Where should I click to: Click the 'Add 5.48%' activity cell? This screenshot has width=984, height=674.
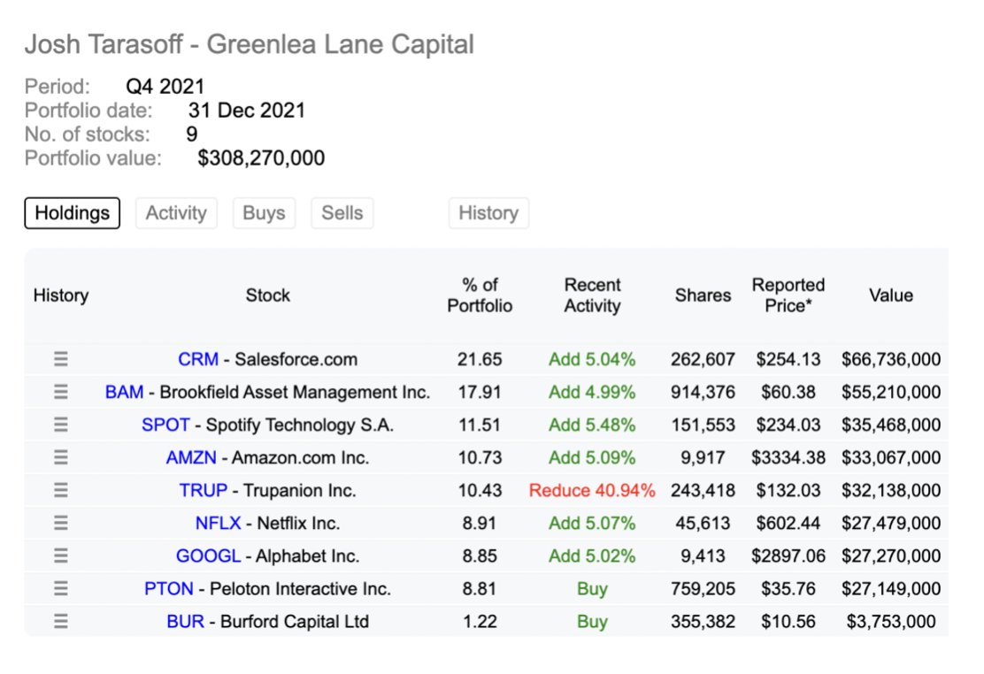point(592,425)
